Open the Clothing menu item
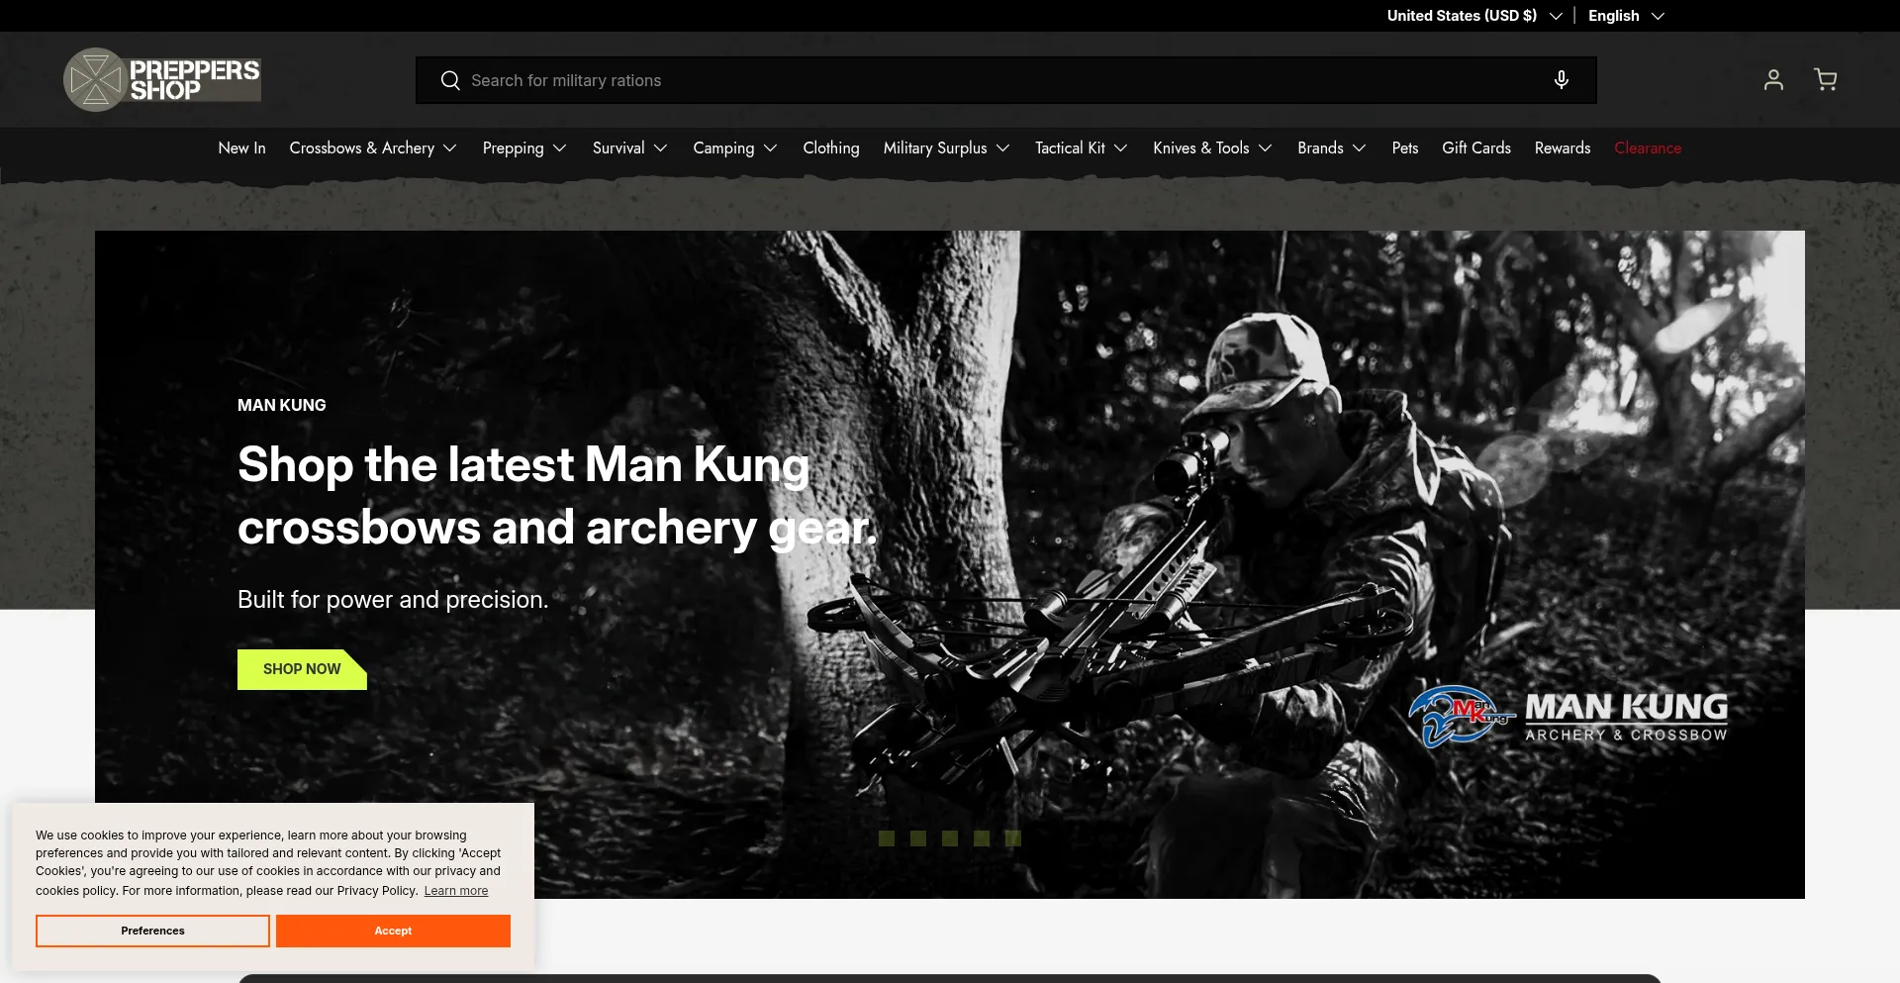The width and height of the screenshot is (1900, 983). (830, 148)
